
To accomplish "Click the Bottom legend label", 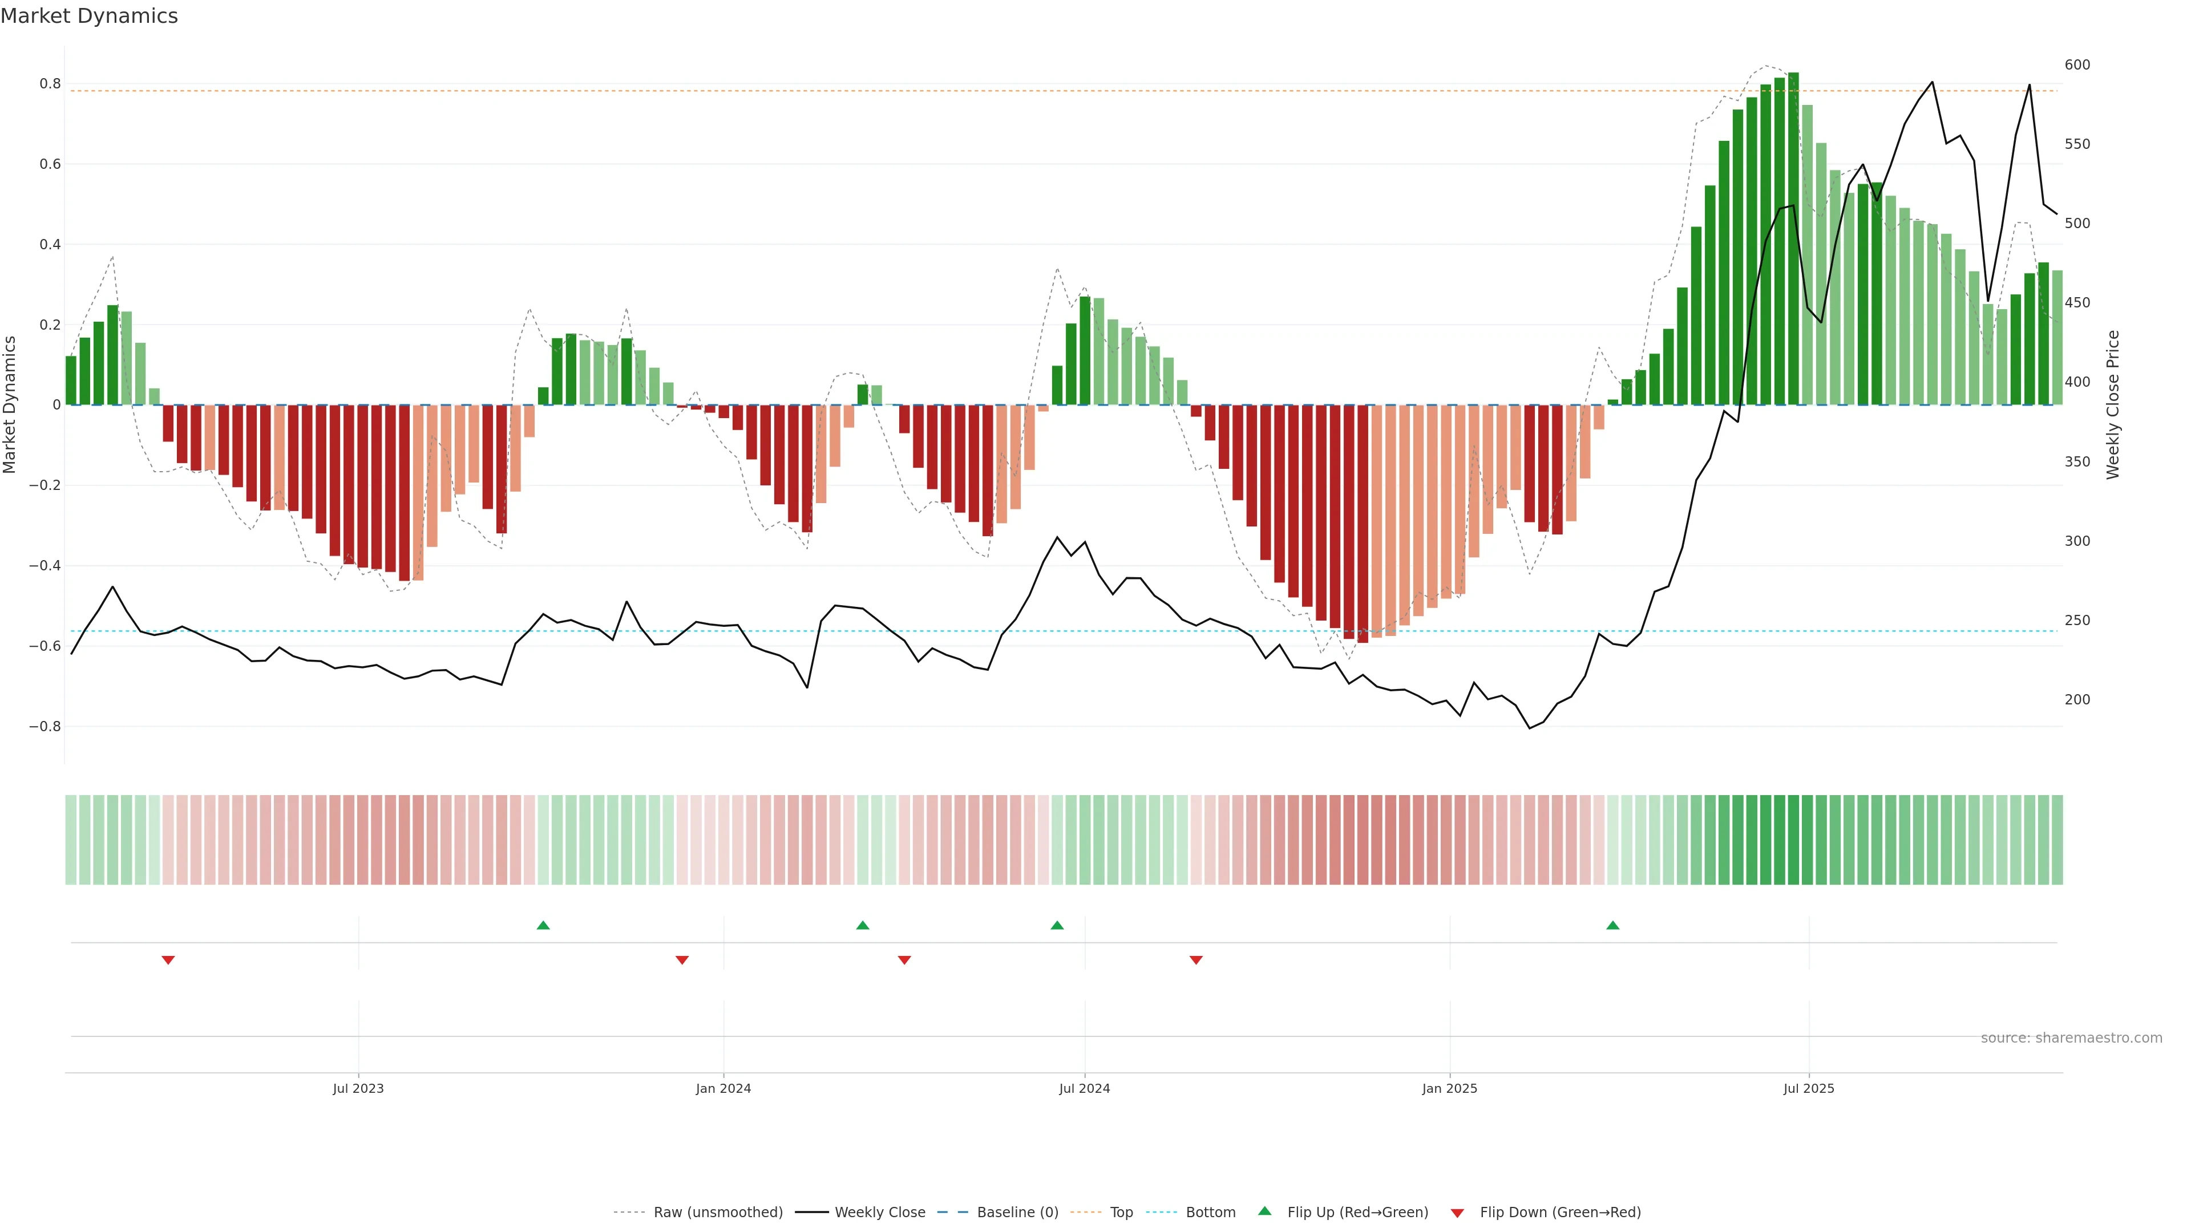I will click(x=1210, y=1213).
